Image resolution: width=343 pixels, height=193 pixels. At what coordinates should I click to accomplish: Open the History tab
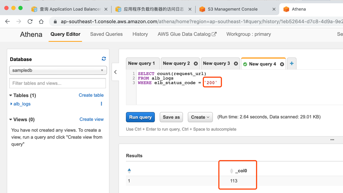140,34
